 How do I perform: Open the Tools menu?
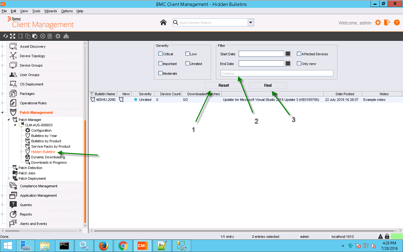(x=36, y=11)
